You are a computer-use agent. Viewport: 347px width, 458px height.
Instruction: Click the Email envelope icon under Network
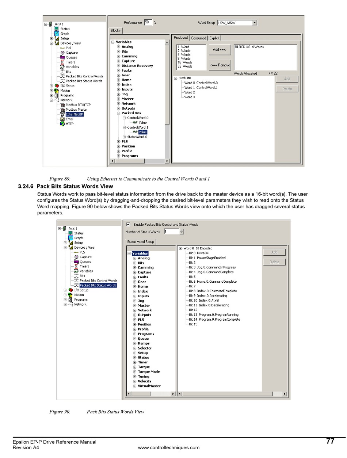pos(62,119)
